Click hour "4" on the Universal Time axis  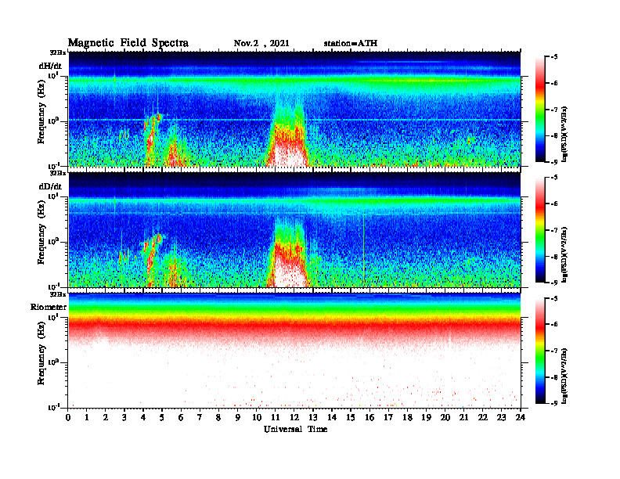pyautogui.click(x=143, y=417)
